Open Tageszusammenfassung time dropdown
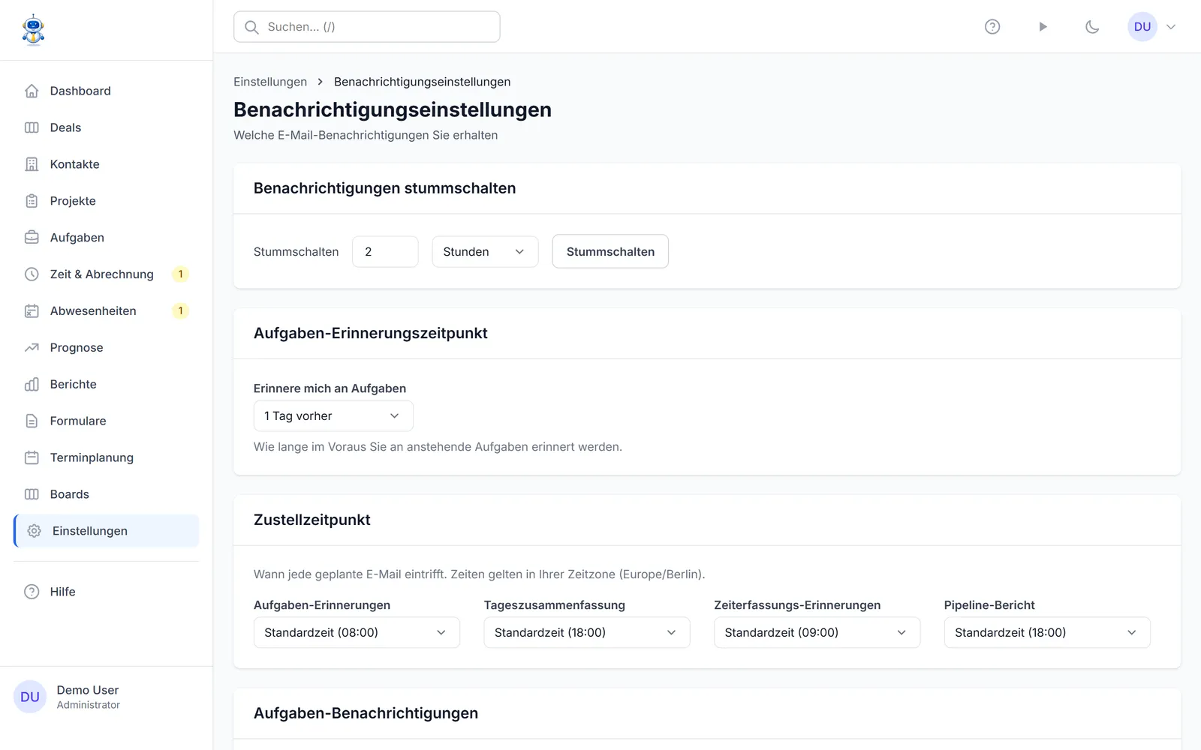The height and width of the screenshot is (750, 1201). click(x=587, y=633)
